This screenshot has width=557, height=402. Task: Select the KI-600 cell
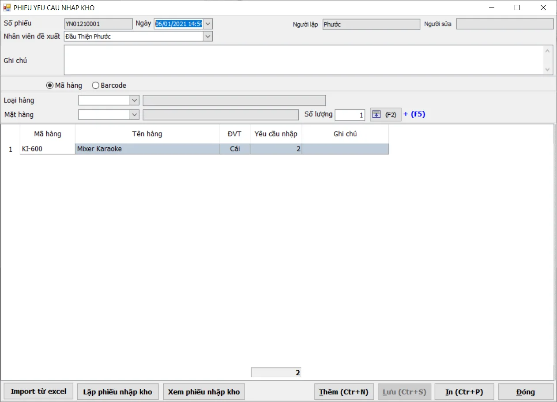pyautogui.click(x=48, y=149)
